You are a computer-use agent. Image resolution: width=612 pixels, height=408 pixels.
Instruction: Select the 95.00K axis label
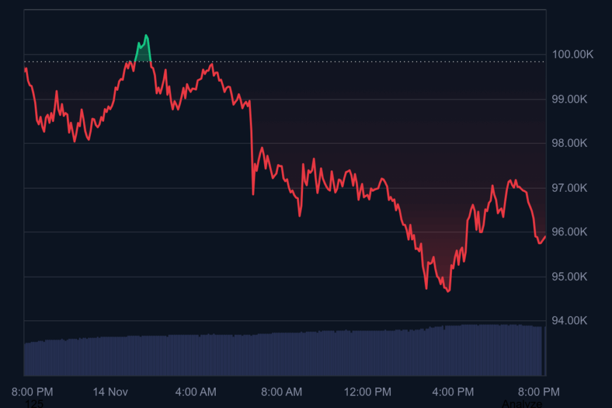point(570,275)
